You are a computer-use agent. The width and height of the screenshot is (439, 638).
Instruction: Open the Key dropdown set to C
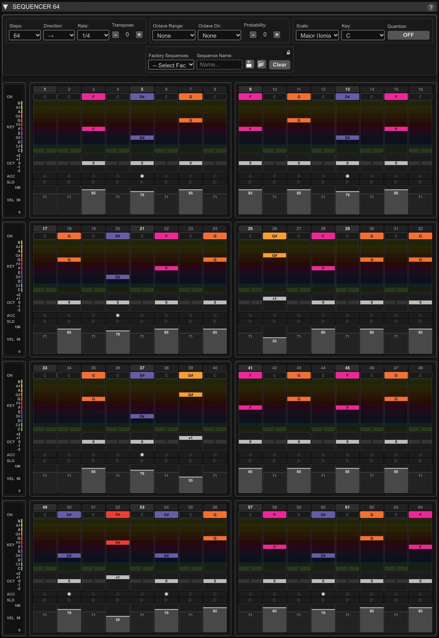point(363,36)
